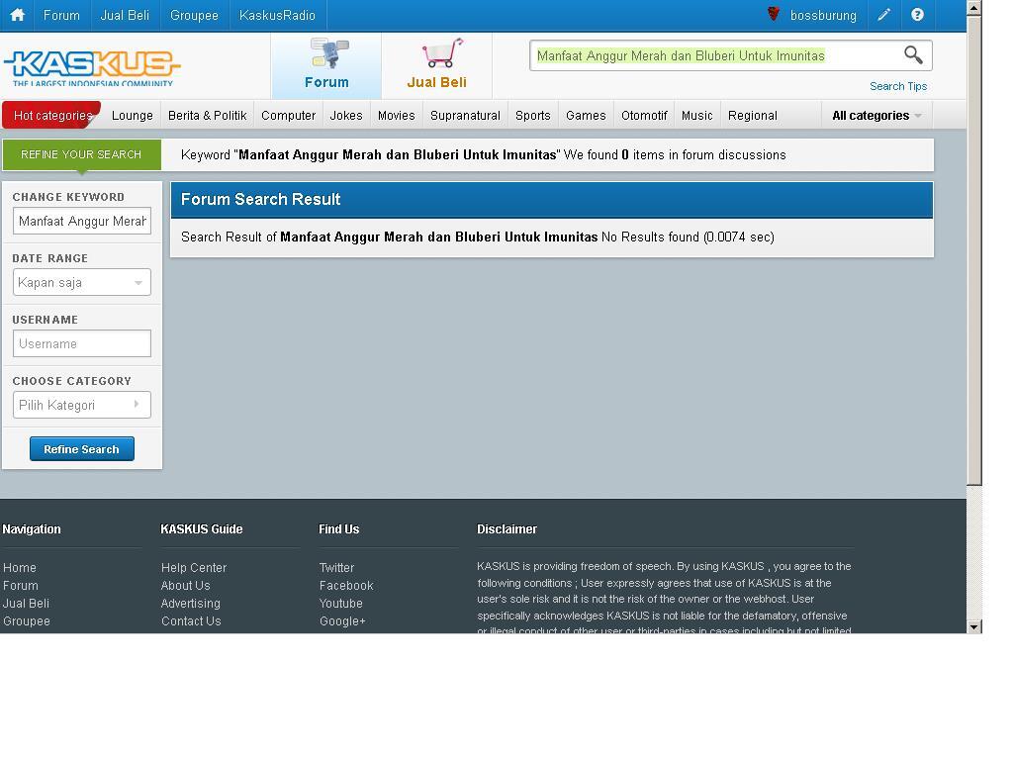The width and height of the screenshot is (1013, 760).
Task: Click the scrollbar down arrow
Action: click(974, 626)
